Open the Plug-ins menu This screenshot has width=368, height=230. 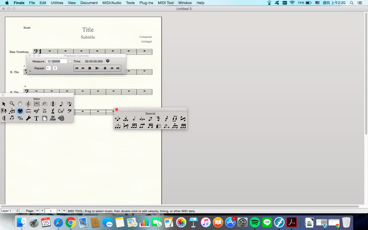[x=146, y=3]
